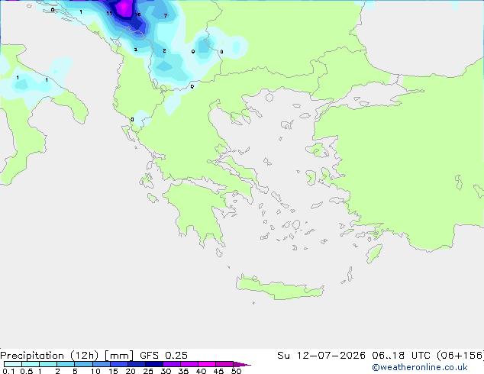Click the '15' legend scale label
The width and height of the screenshot is (484, 374).
(x=113, y=371)
